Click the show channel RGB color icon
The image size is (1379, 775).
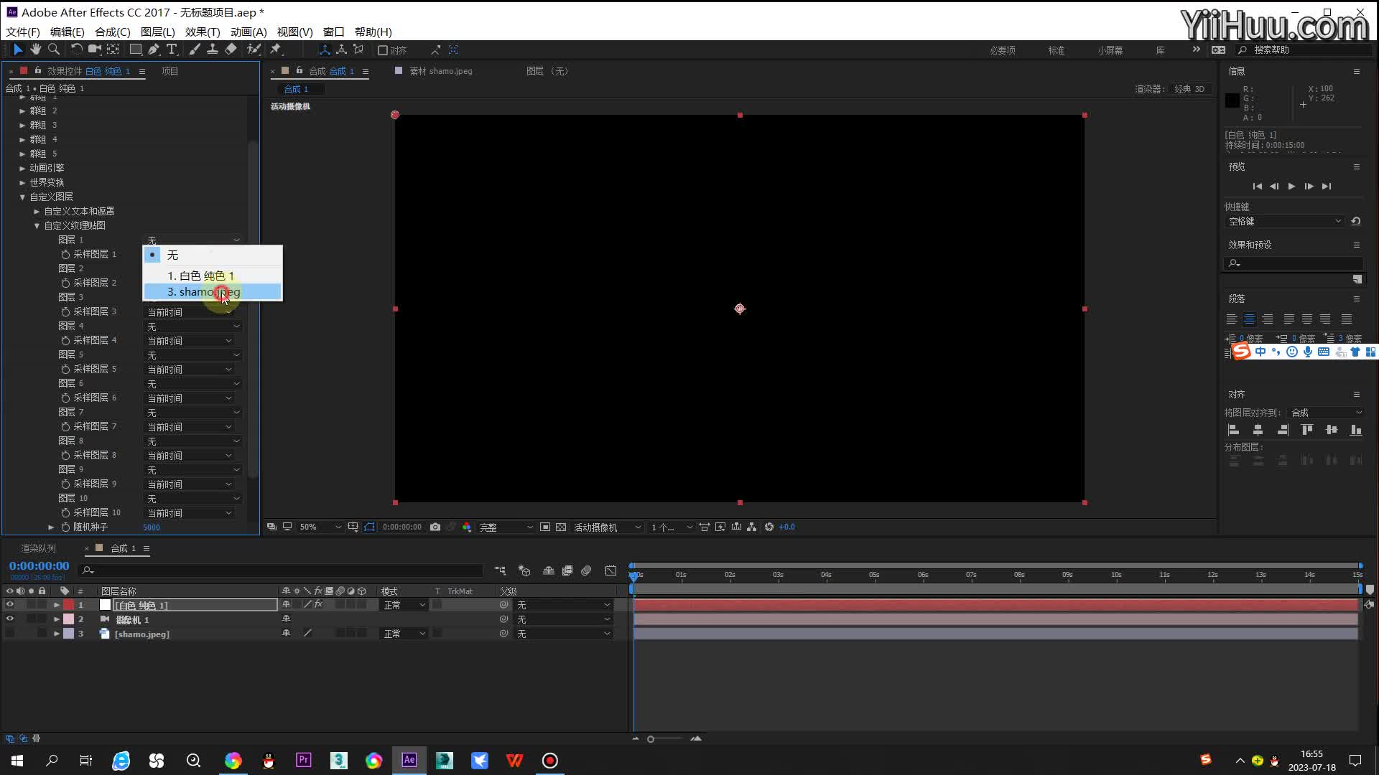[x=467, y=527]
